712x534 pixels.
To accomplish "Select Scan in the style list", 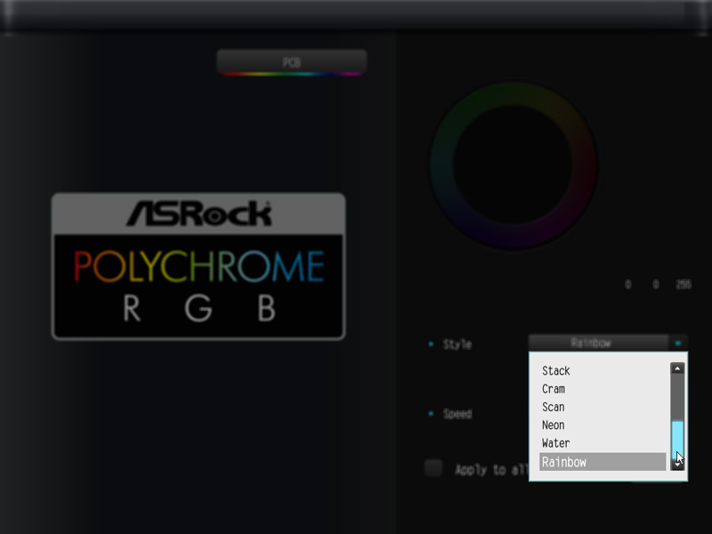I will click(603, 408).
